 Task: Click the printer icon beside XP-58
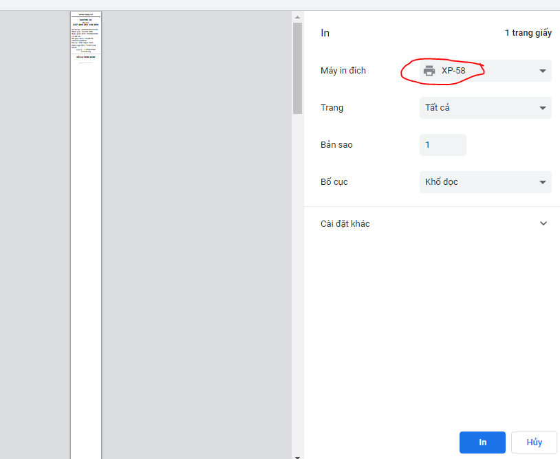click(x=429, y=71)
